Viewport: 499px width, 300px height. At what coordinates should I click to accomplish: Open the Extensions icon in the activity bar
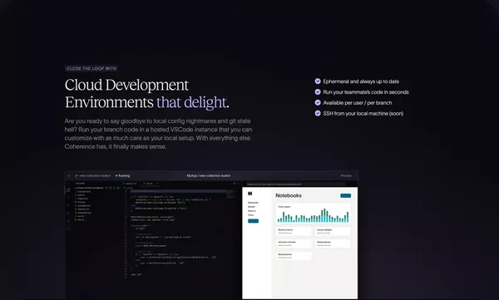[x=68, y=221]
